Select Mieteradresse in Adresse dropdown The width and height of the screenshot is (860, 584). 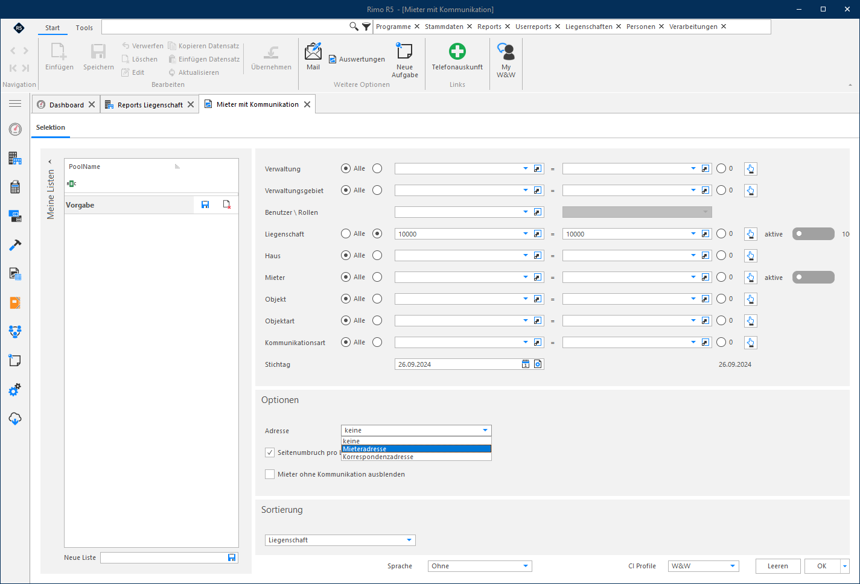click(416, 449)
